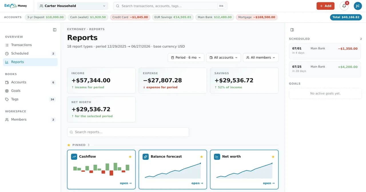Go to Scheduled in sidebar

point(30,53)
